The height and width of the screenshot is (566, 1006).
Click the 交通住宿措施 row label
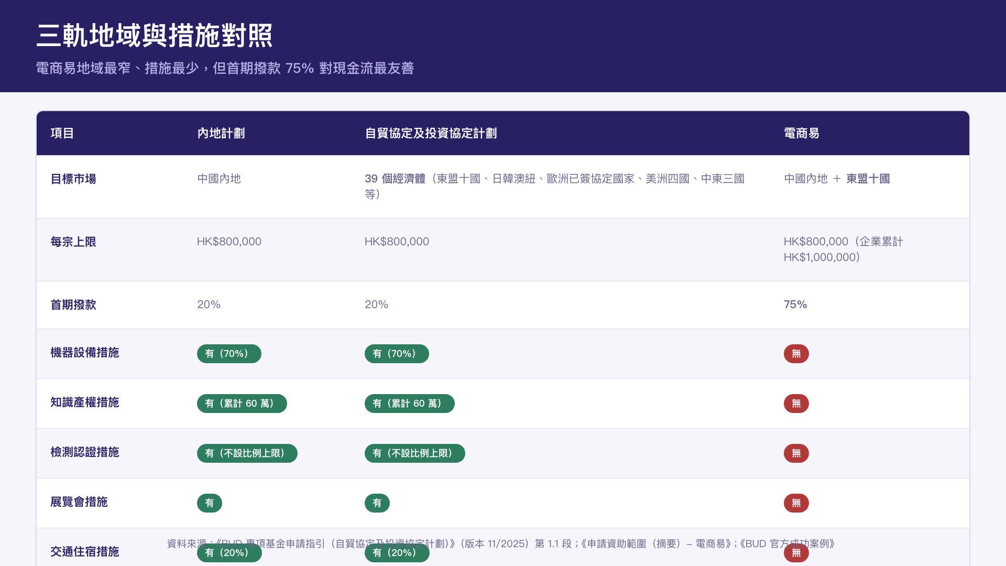coord(85,551)
